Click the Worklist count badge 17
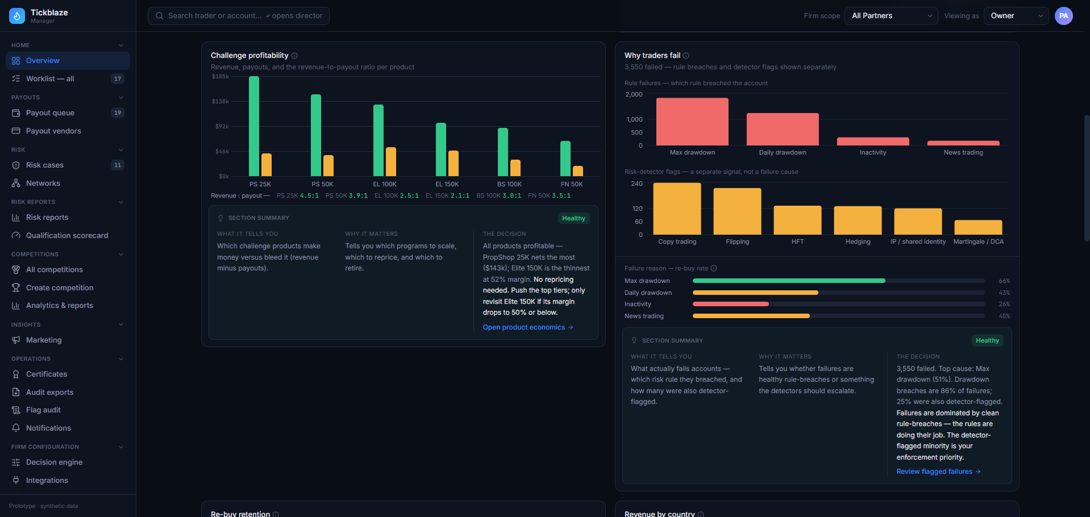The height and width of the screenshot is (517, 1090). tap(118, 79)
